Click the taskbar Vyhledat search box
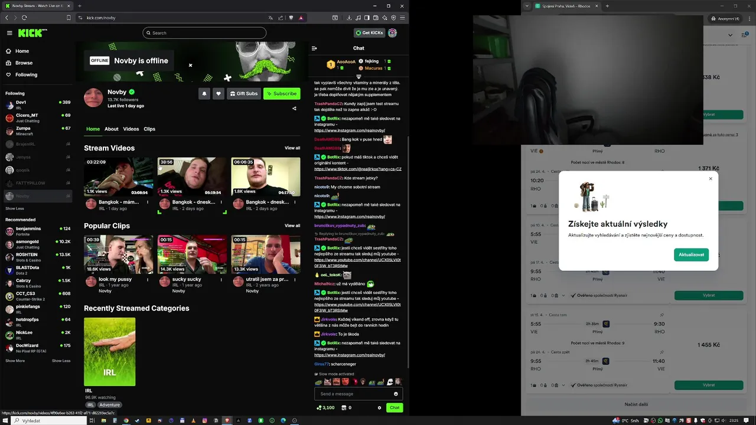756x425 pixels. click(x=48, y=421)
